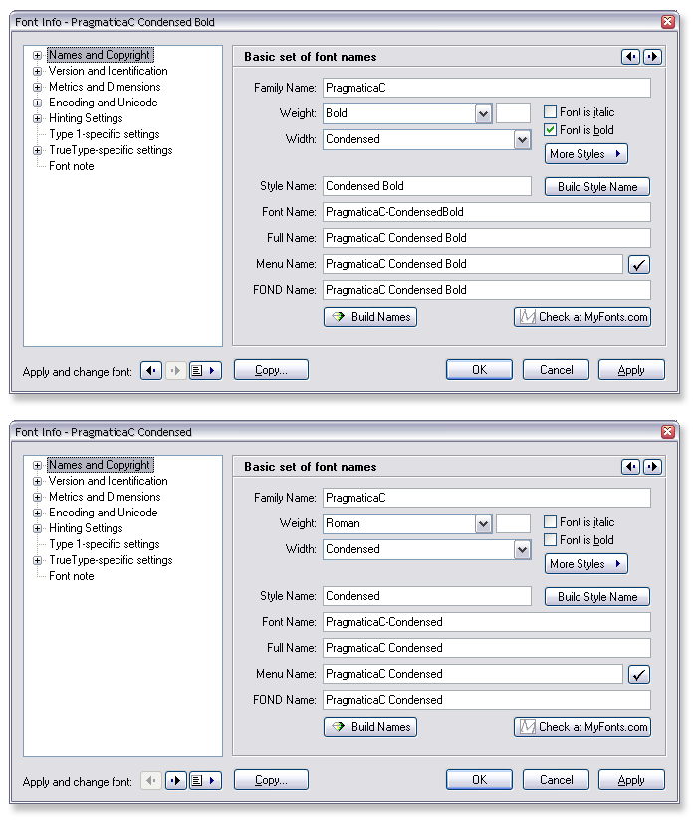Open Weight dropdown showing Roman
The height and width of the screenshot is (824, 696).
tap(483, 523)
